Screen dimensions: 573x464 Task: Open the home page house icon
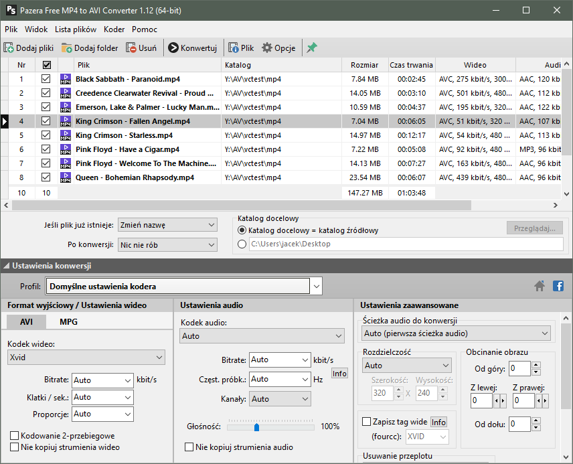pos(540,286)
